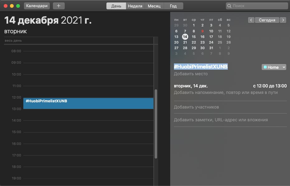
Task: Focus the Поиск search field
Action: click(257, 6)
